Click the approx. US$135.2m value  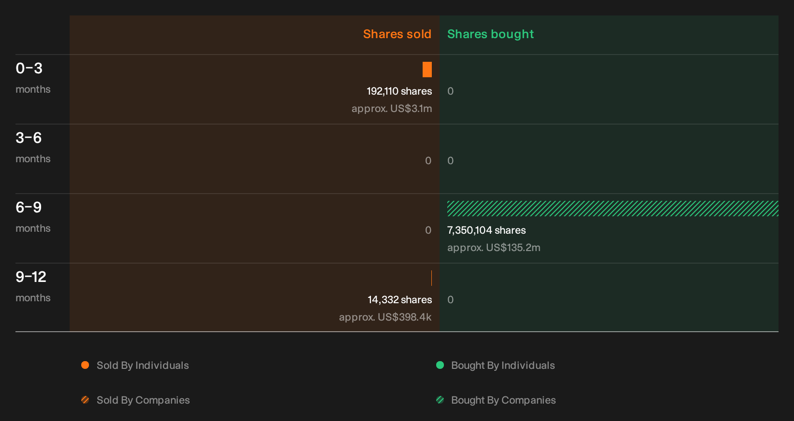494,248
